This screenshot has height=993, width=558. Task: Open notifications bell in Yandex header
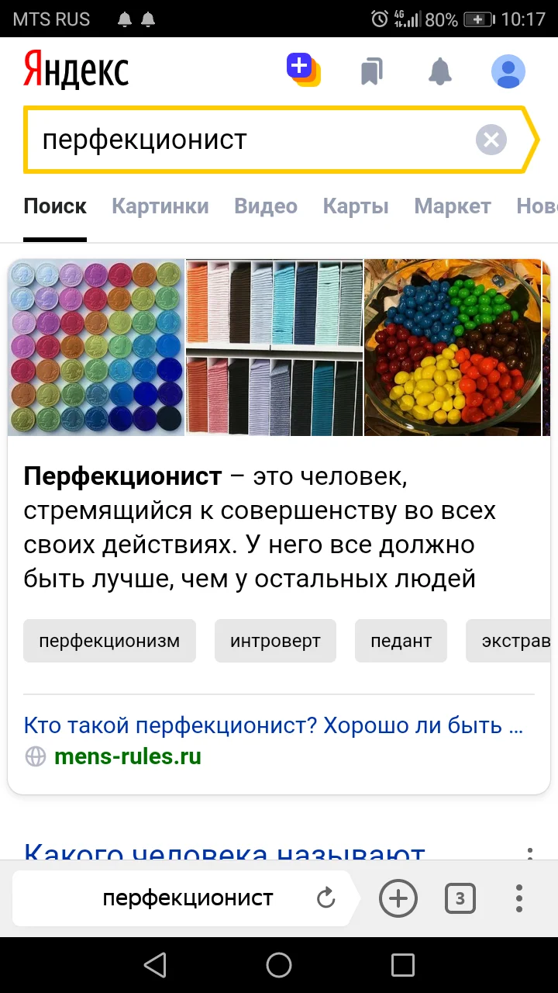[x=440, y=71]
